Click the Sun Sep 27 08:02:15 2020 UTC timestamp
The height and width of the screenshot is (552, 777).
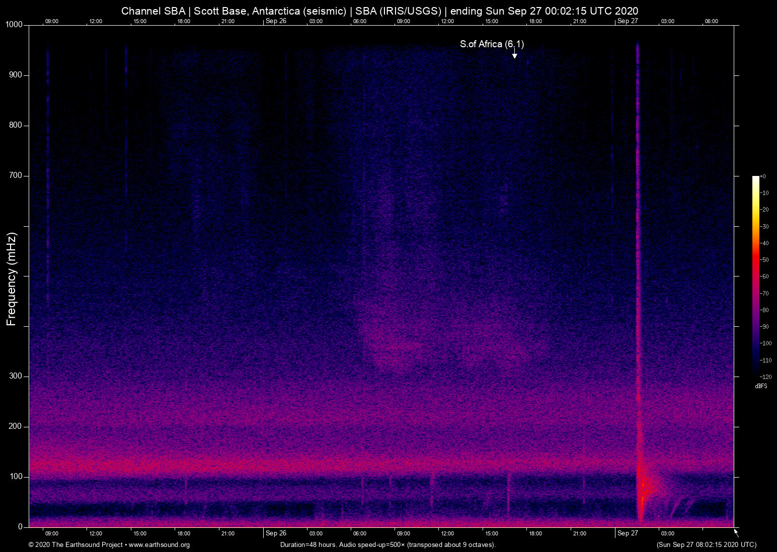pos(706,545)
